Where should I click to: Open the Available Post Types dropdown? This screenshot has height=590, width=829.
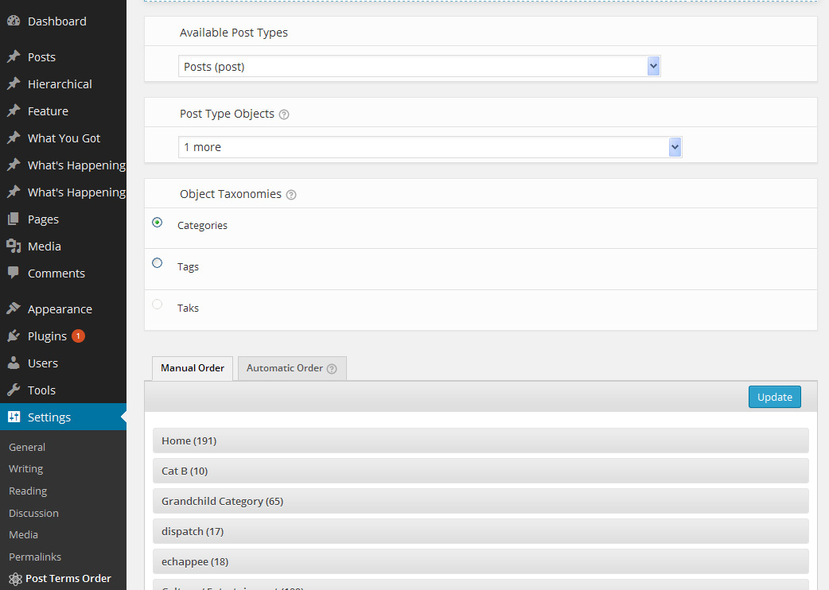pos(419,66)
